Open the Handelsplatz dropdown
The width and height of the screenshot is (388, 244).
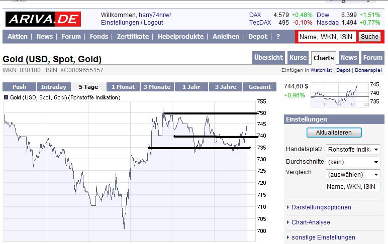coord(353,149)
